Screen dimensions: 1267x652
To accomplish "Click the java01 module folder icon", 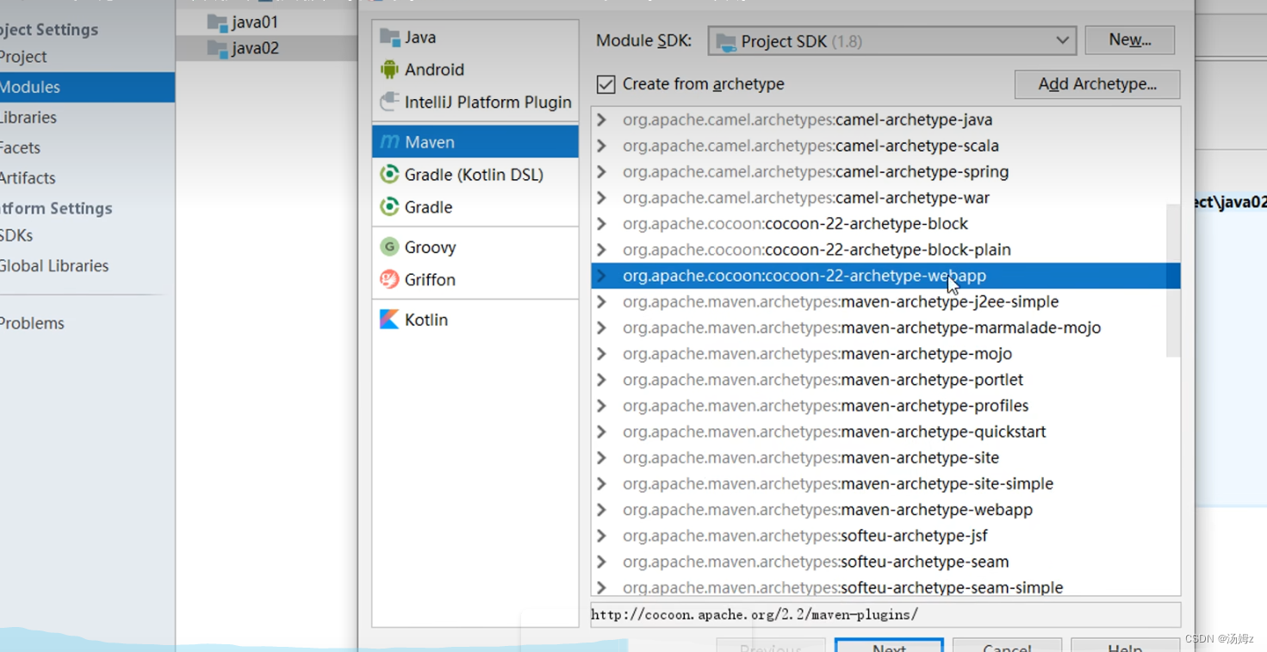I will (x=217, y=22).
